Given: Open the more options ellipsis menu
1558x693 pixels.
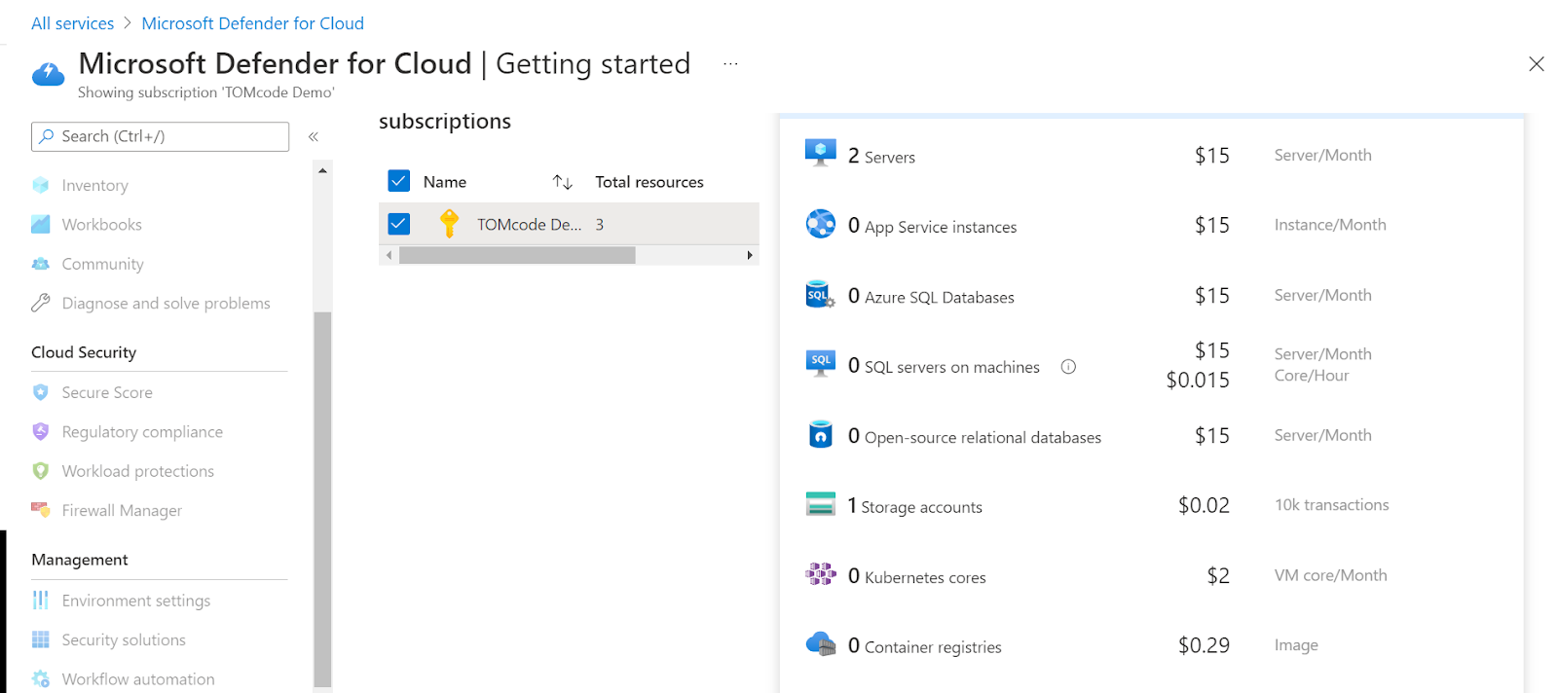Looking at the screenshot, I should pyautogui.click(x=730, y=64).
